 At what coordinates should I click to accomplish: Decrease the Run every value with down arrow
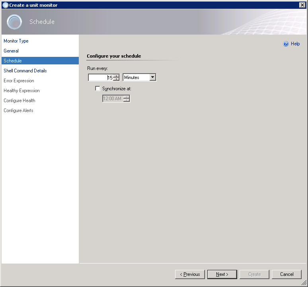[116, 79]
